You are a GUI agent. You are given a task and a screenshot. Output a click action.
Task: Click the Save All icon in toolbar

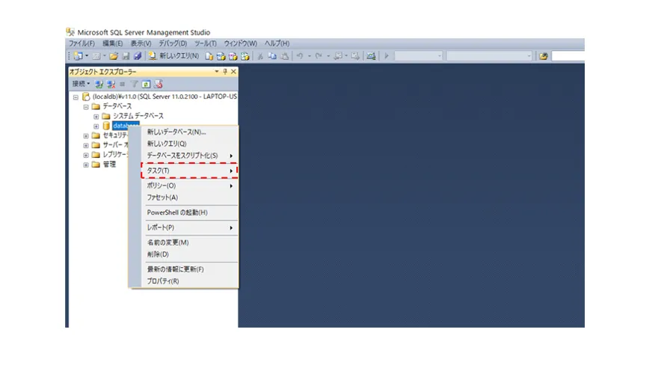[138, 56]
